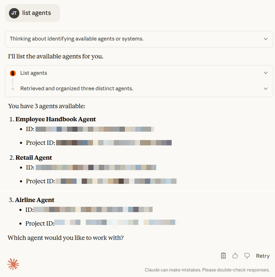The width and height of the screenshot is (275, 277).
Task: Click the Retail Agent's Project ID value
Action: point(116,181)
